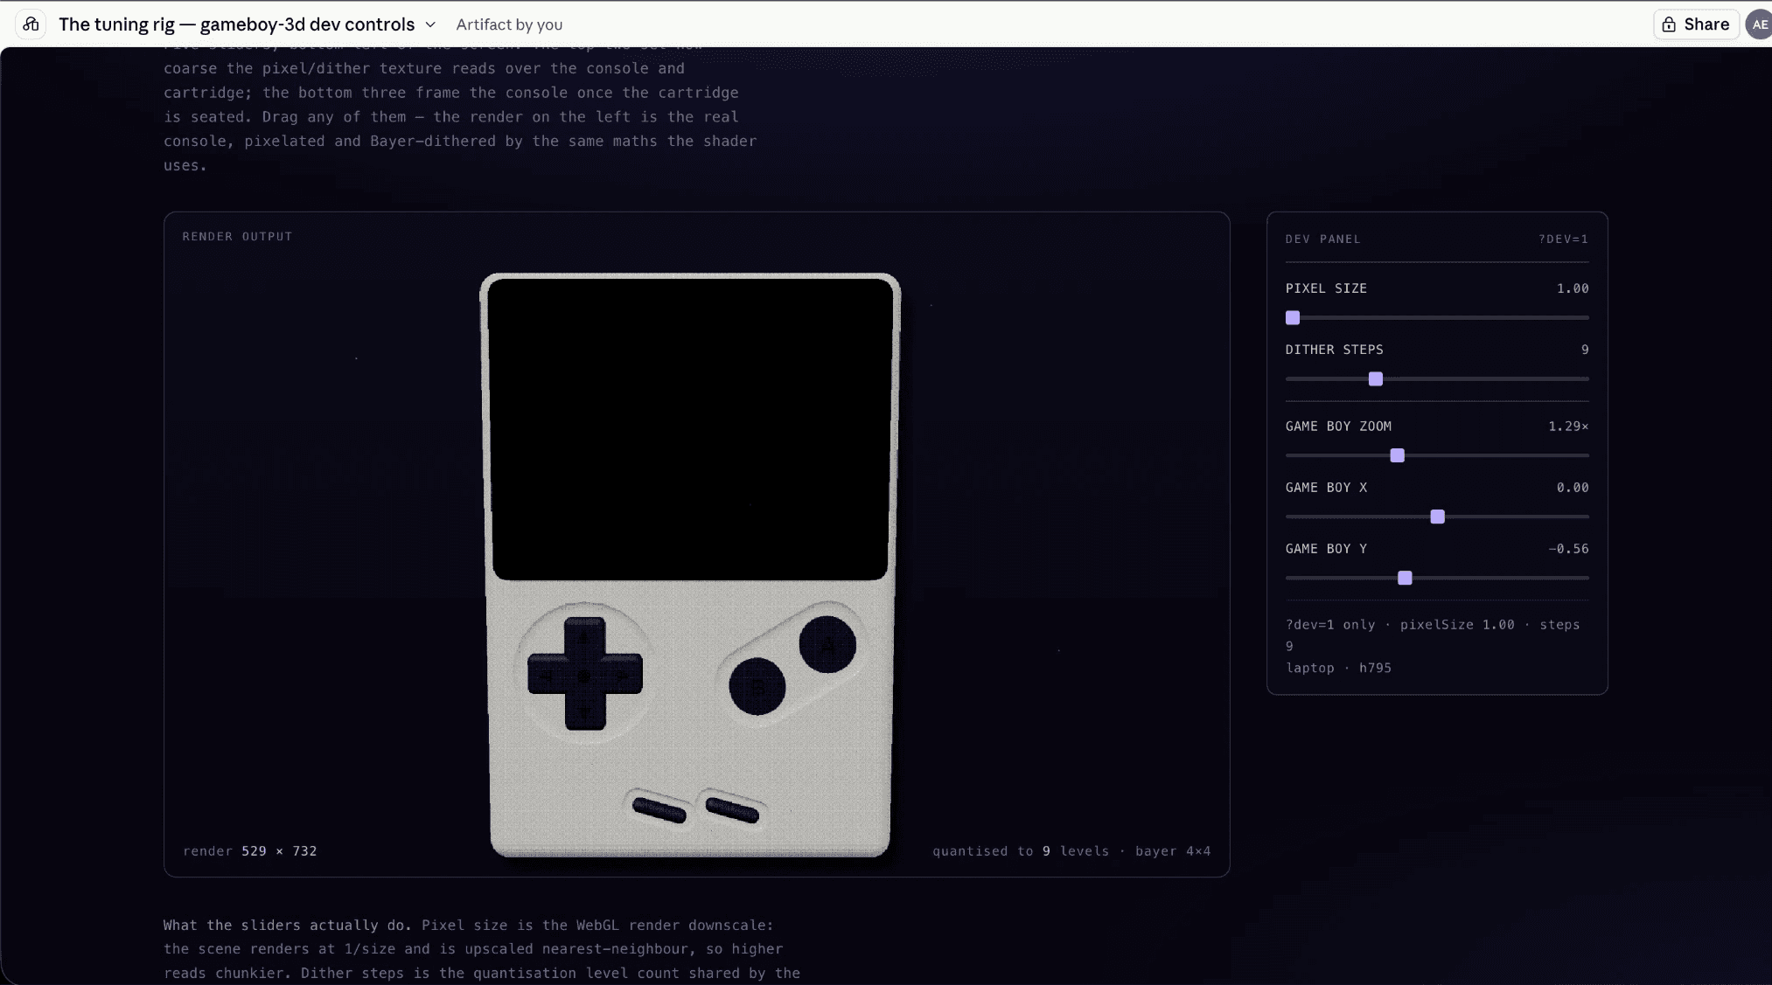The image size is (1772, 985).
Task: Click the 'render 529 × 732' readout
Action: tap(250, 851)
